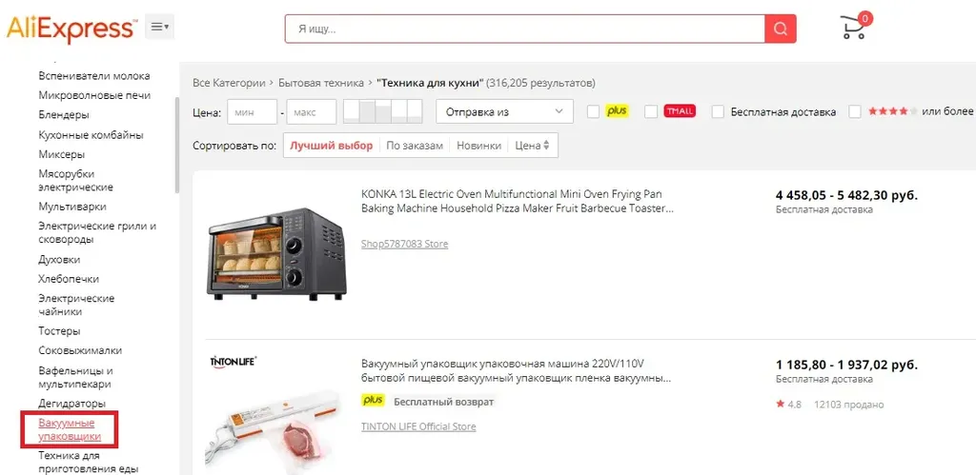Click the red TMALL badge
Viewport: 976px width, 475px height.
point(680,111)
